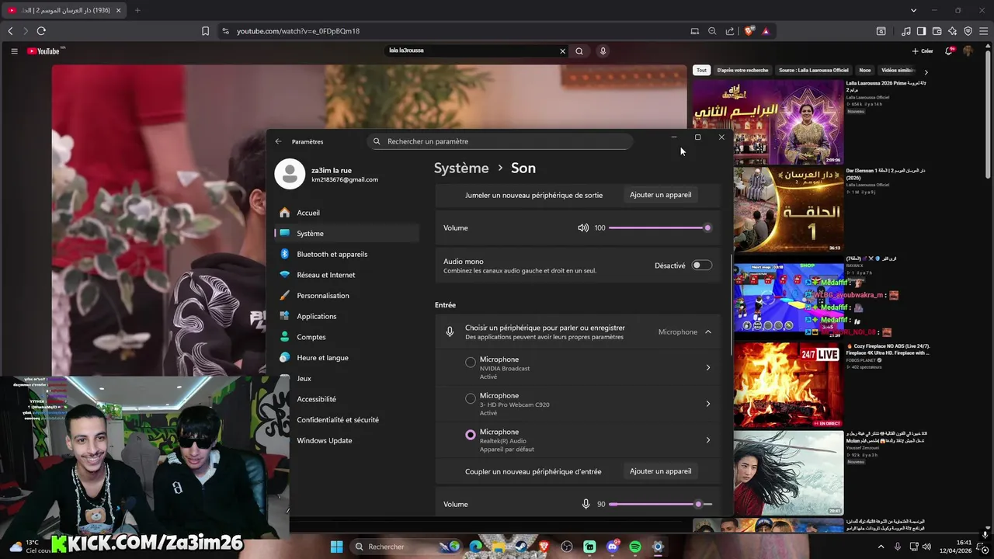
Task: Toggle the Brave sidebar panel icon
Action: [921, 31]
